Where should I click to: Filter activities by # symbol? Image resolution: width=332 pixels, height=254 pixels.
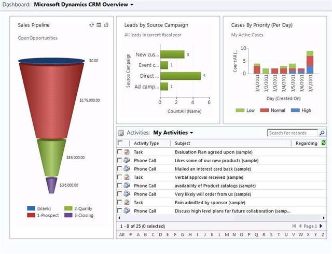pyautogui.click(x=130, y=234)
